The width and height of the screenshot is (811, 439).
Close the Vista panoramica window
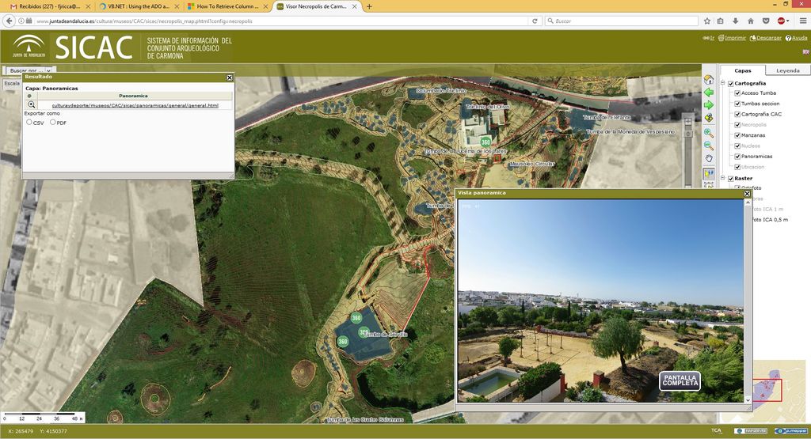(x=747, y=193)
